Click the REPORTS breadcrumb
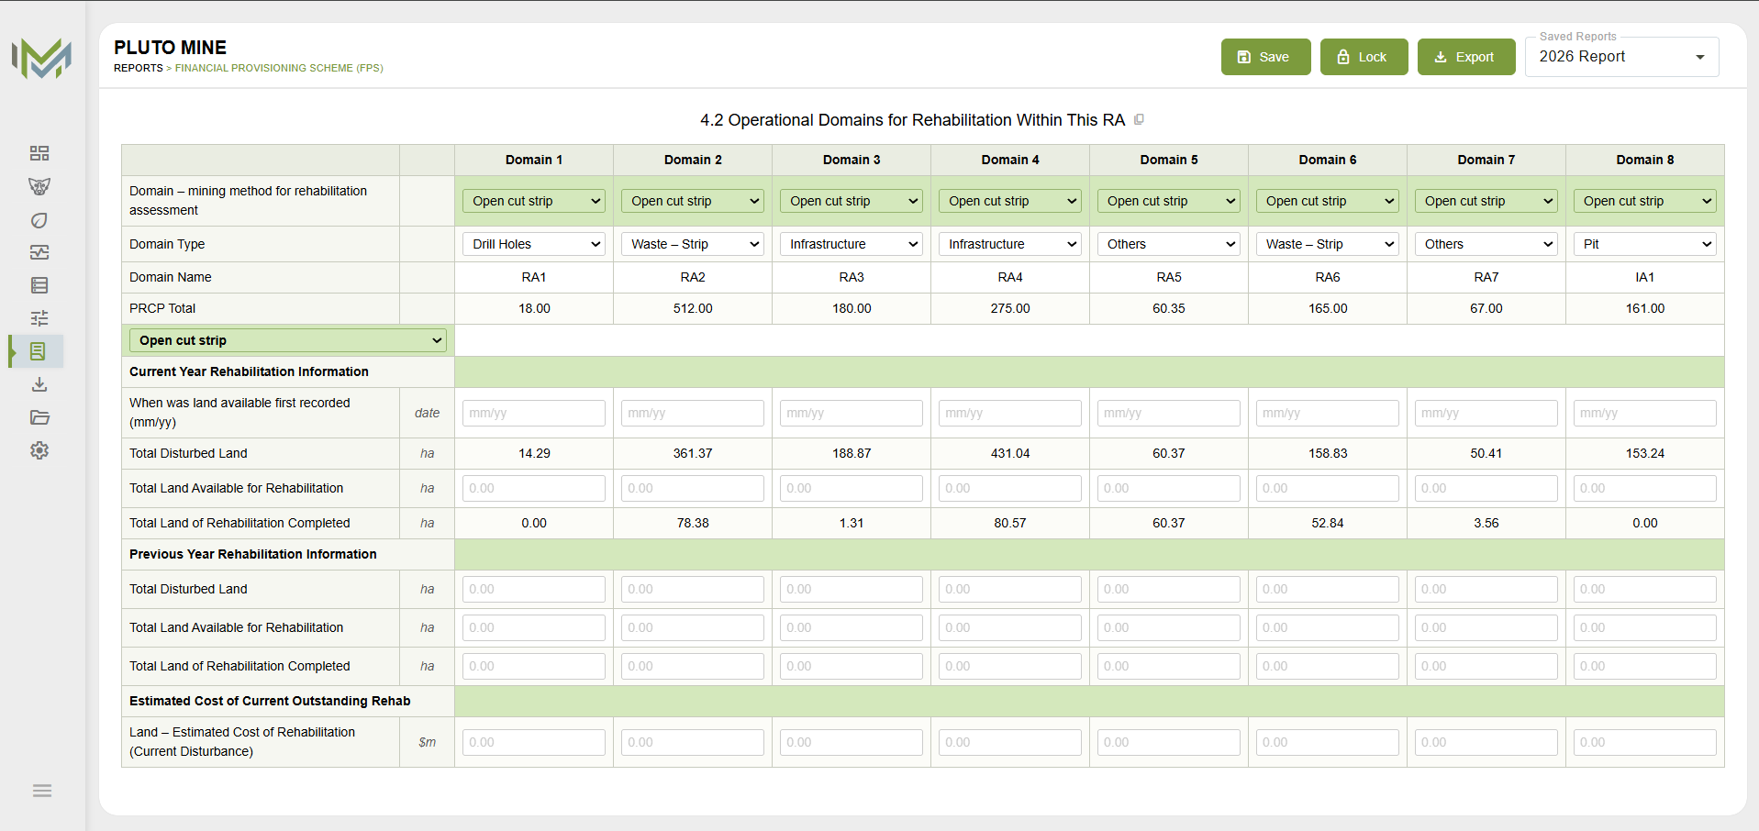 pos(138,68)
